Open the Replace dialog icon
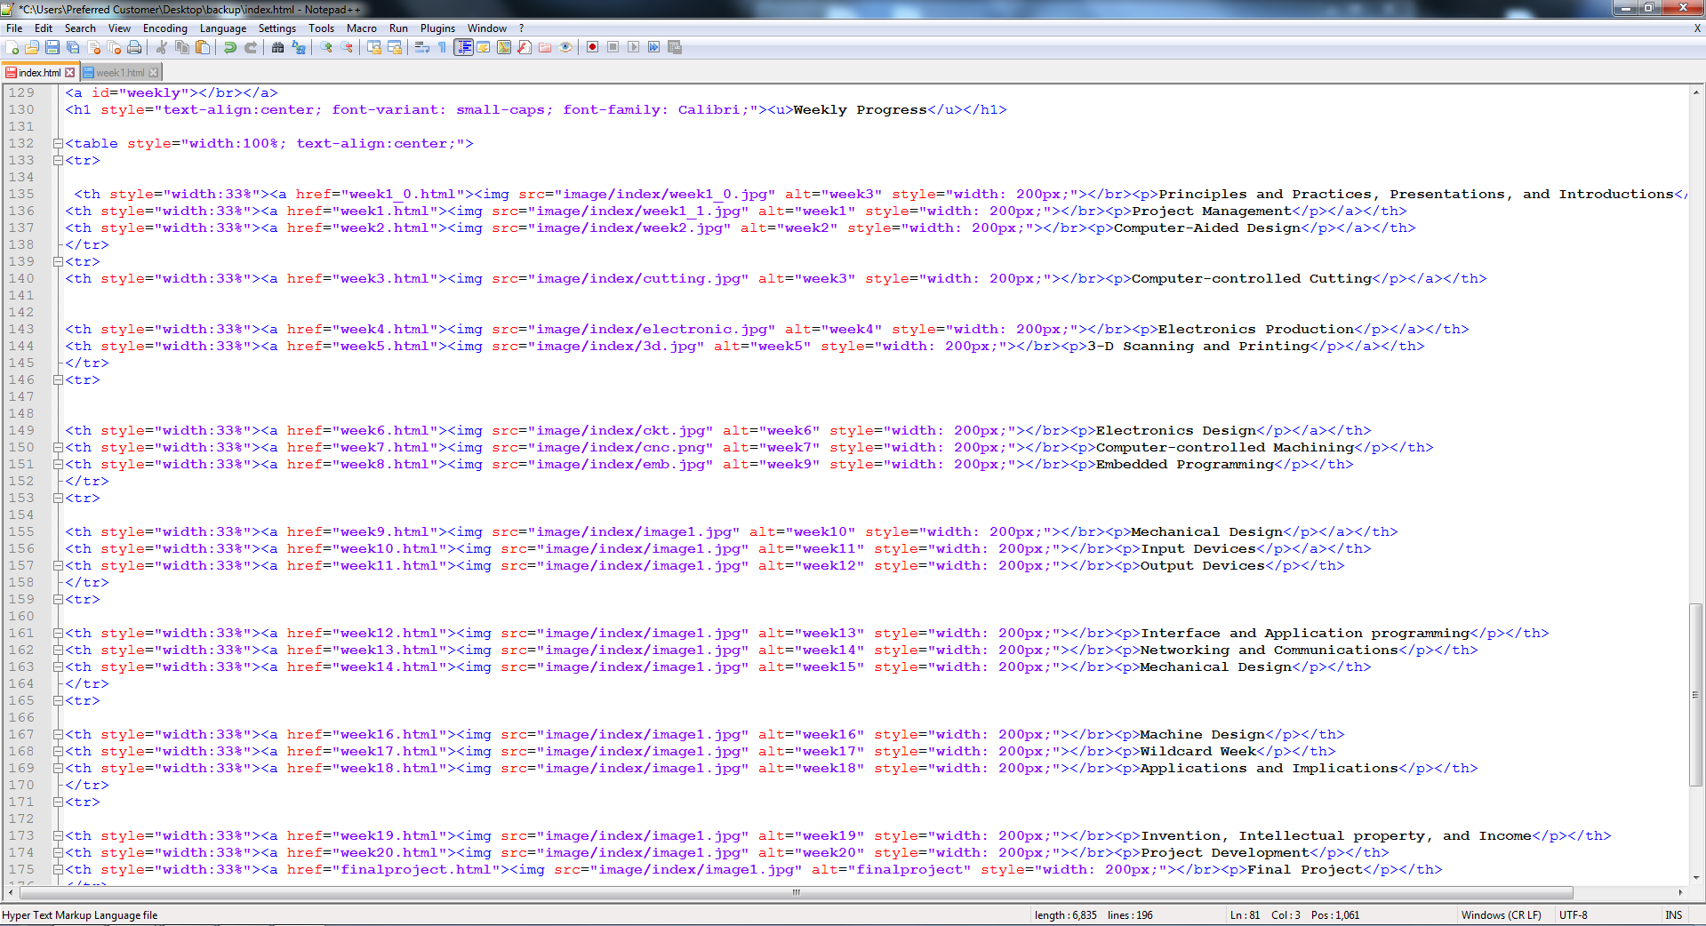 coord(299,47)
